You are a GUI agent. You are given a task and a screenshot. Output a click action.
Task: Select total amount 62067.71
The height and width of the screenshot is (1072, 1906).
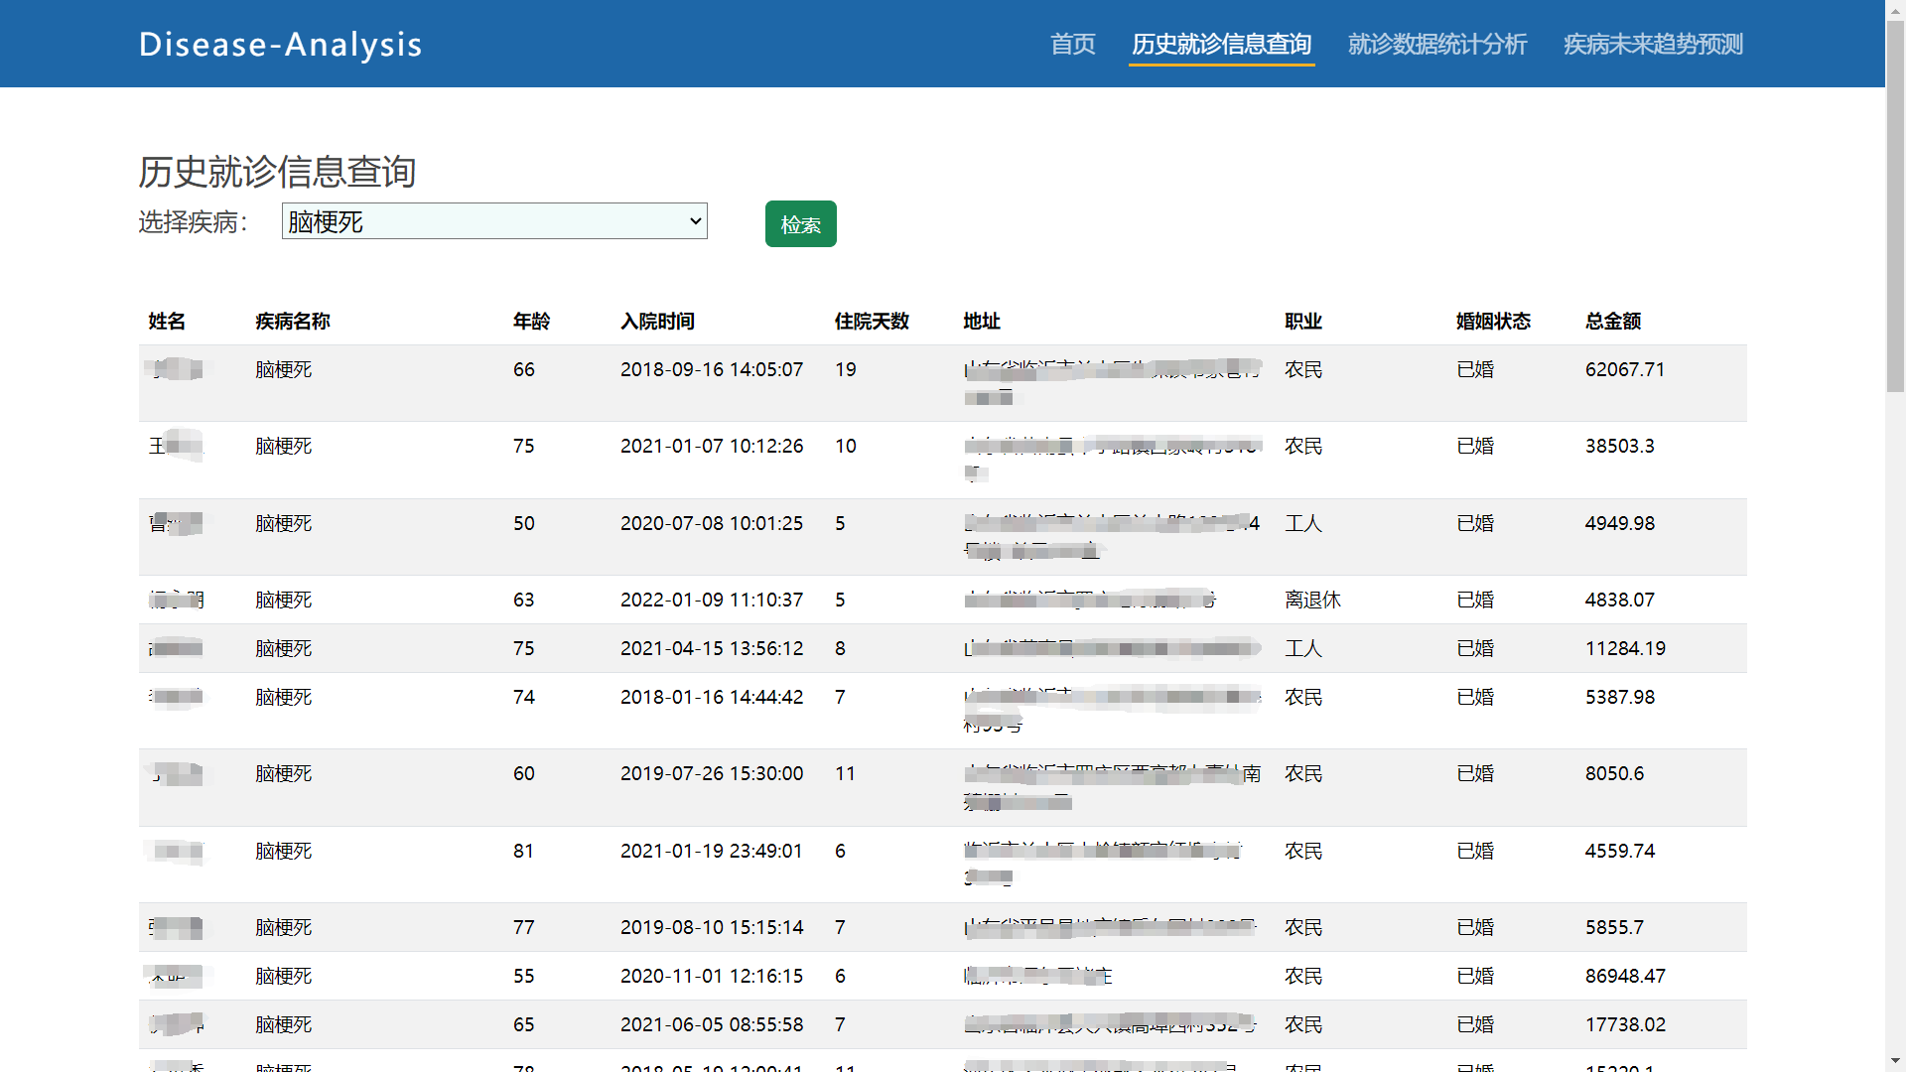1625,370
